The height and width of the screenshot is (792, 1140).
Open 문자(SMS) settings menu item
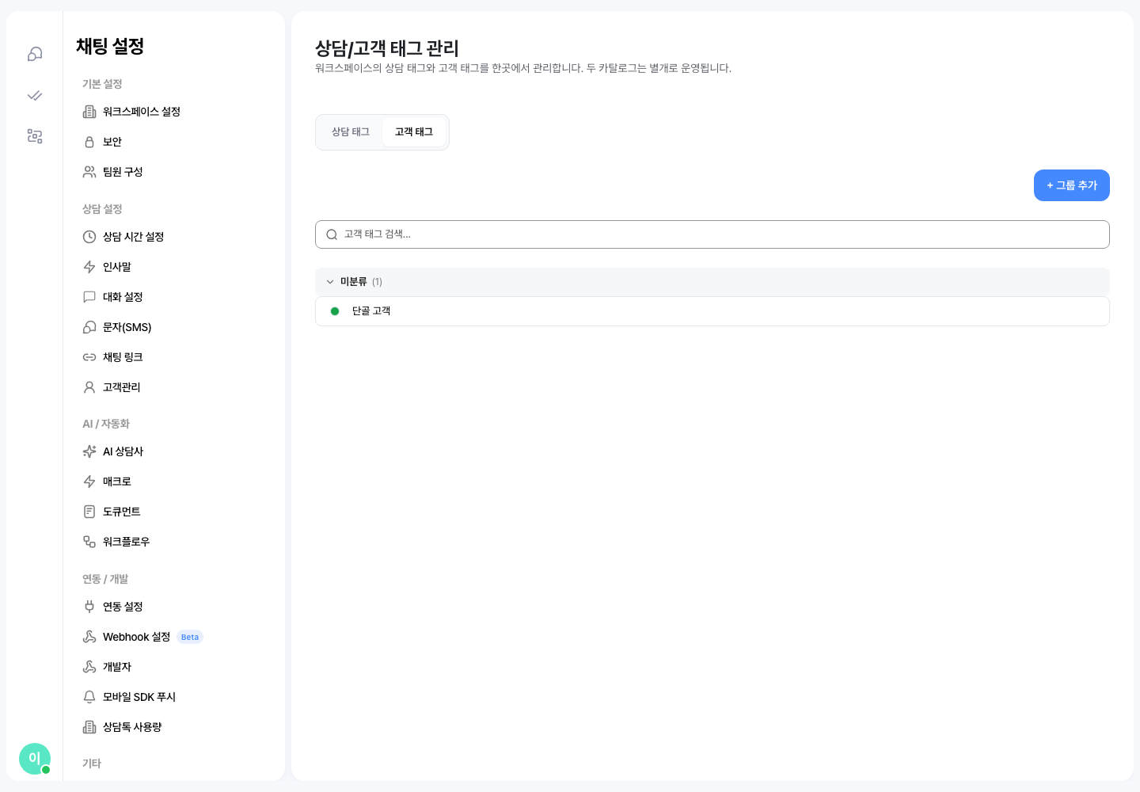point(173,327)
